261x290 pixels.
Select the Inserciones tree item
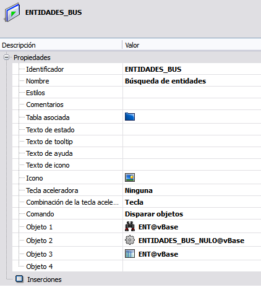(x=45, y=279)
